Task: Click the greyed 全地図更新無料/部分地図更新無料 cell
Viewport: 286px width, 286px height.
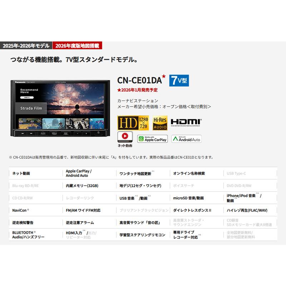Action: (x=250, y=235)
